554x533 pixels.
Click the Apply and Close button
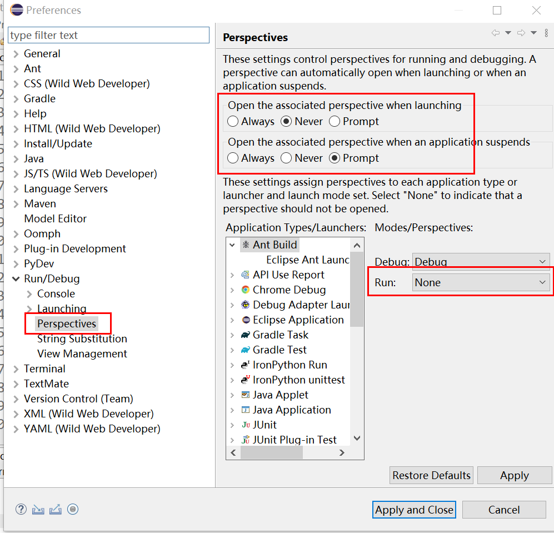414,510
